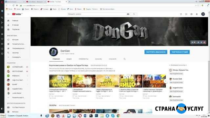The height and width of the screenshot is (118, 210).
Task: Open the on-screen keyboard icon in search box
Action: point(128,14)
